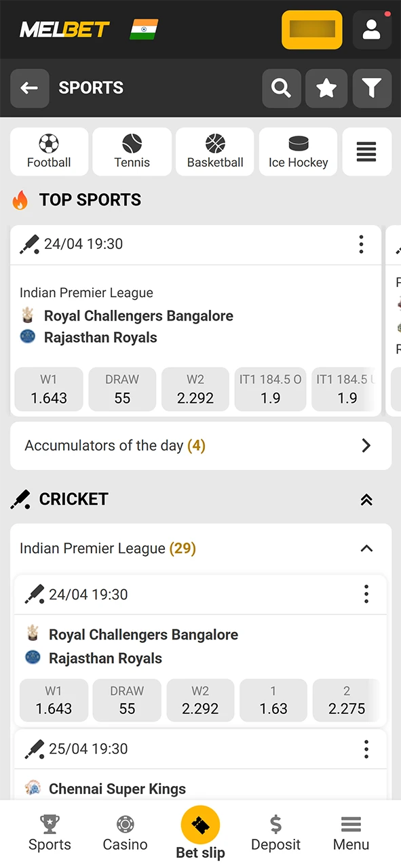
Task: Collapse the Indian Premier League list
Action: click(x=366, y=548)
